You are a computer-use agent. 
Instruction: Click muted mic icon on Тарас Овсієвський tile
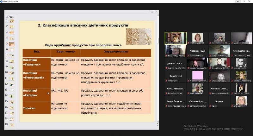pos(210,55)
